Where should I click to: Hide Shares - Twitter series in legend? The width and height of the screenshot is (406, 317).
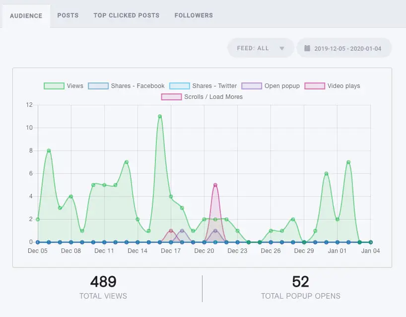[203, 86]
